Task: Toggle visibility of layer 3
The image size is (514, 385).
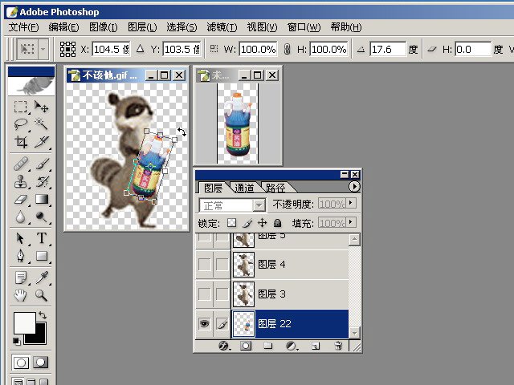Action: pyautogui.click(x=204, y=294)
